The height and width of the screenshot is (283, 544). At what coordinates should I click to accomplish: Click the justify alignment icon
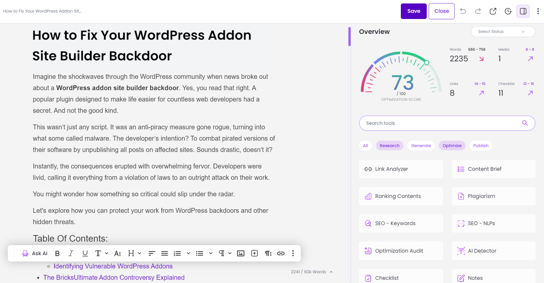tap(164, 253)
